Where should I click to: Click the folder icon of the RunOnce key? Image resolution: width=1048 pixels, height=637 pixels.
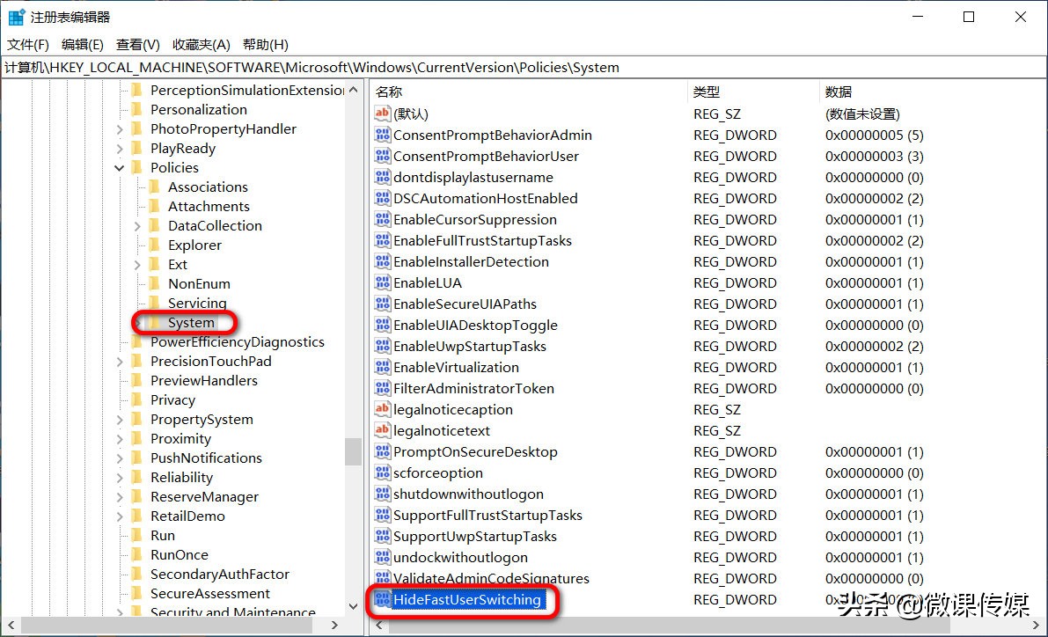click(137, 555)
